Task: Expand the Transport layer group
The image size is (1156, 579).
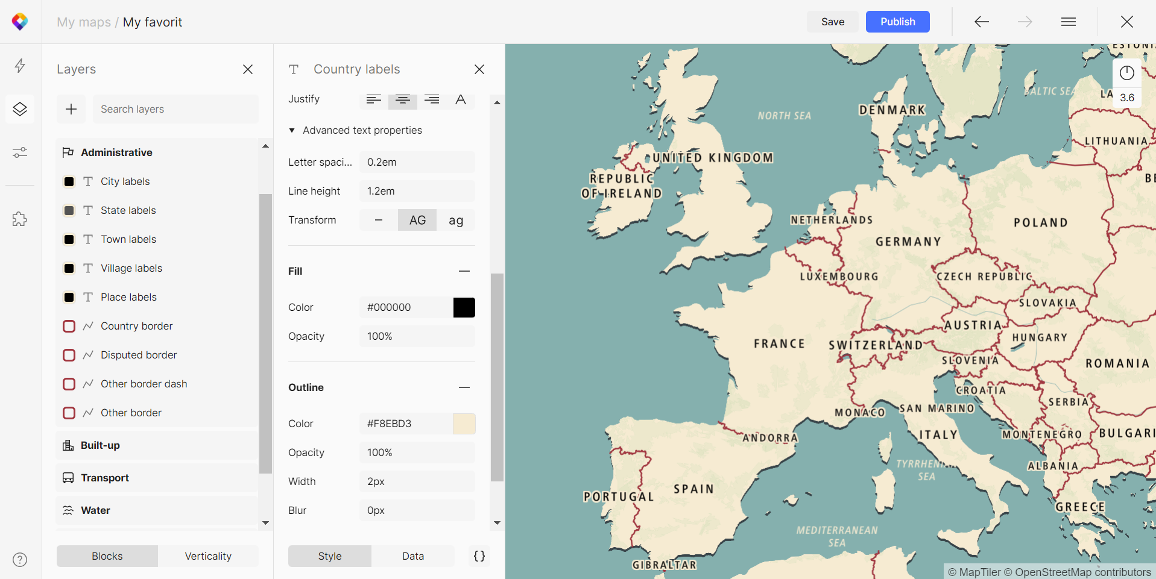Action: (x=105, y=478)
